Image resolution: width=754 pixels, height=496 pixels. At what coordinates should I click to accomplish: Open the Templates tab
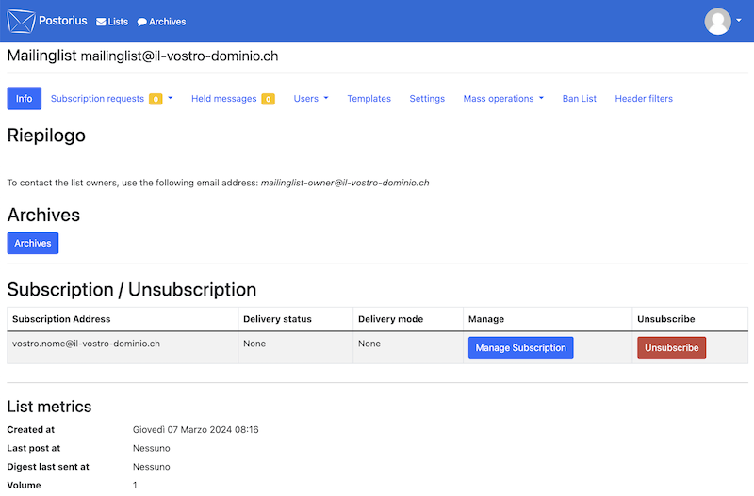[369, 99]
